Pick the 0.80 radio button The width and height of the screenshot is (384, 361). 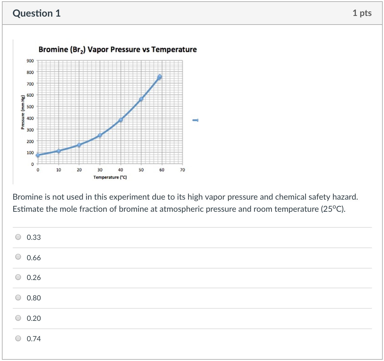[x=18, y=298]
